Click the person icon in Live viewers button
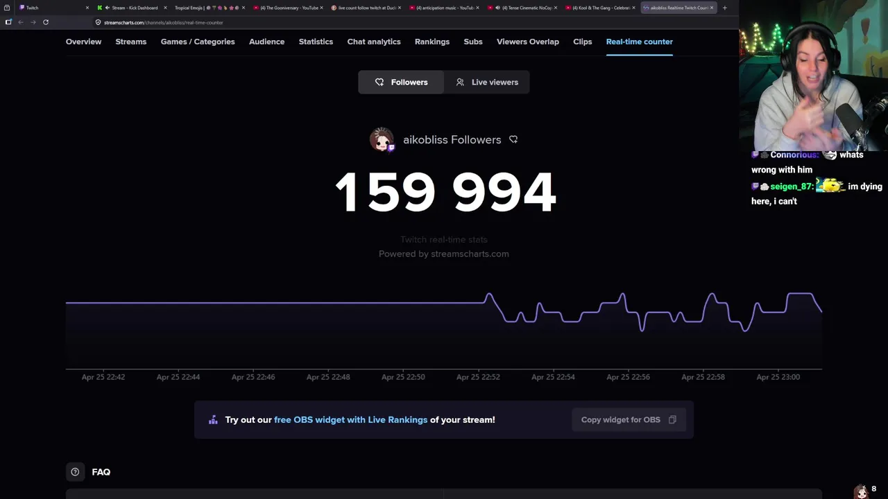 (460, 82)
